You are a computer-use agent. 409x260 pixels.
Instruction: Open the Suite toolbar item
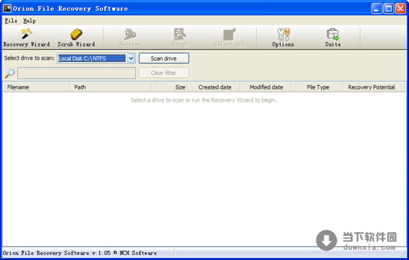pos(333,38)
